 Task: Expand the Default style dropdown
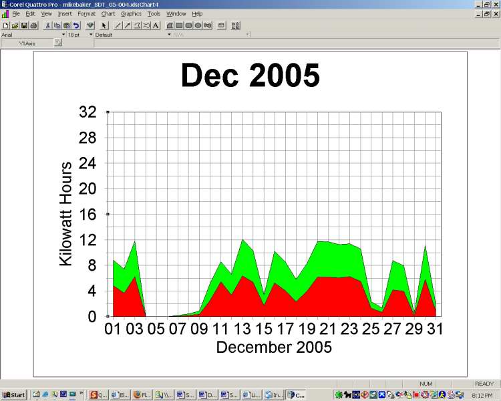[x=169, y=34]
